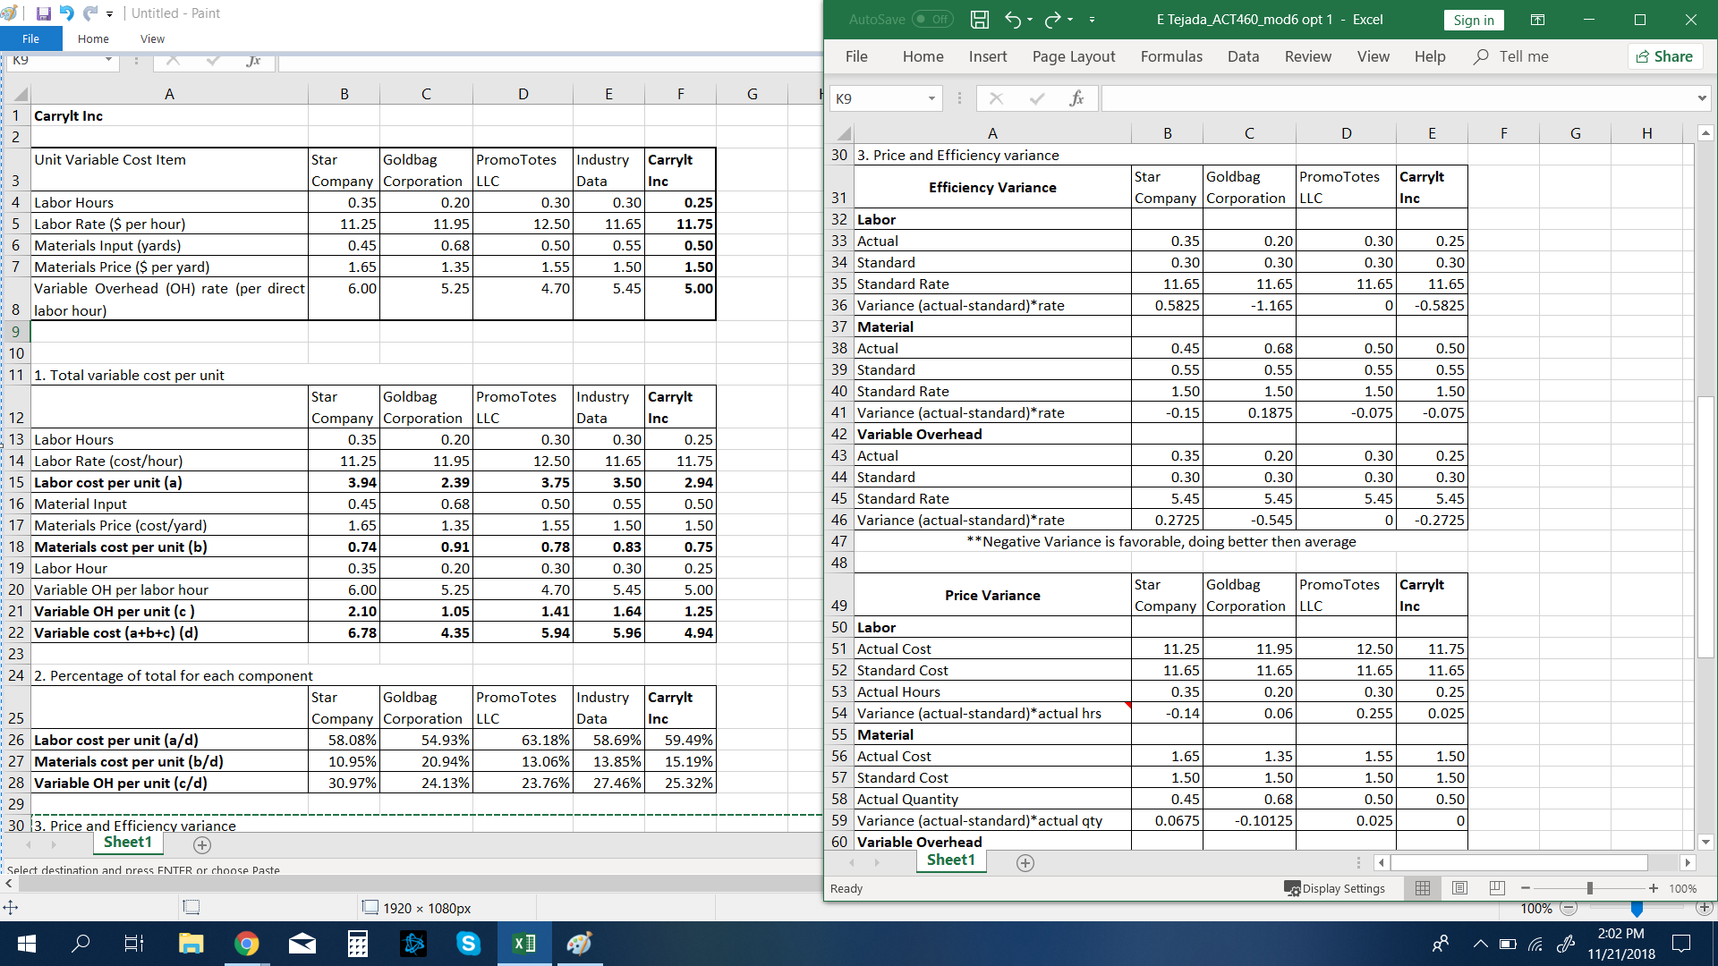Select column F header in Excel

[1503, 133]
